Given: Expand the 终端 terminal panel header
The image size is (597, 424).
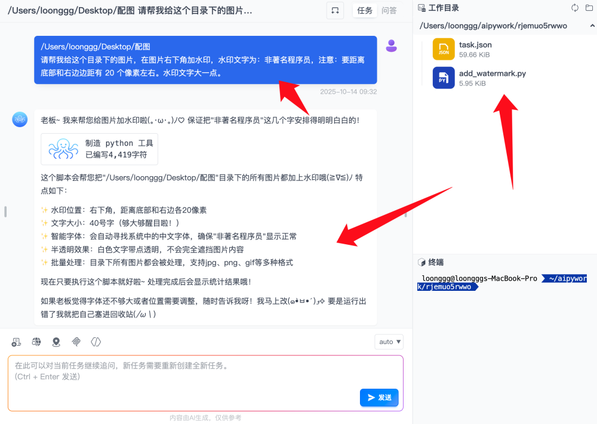Looking at the screenshot, I should pyautogui.click(x=432, y=262).
